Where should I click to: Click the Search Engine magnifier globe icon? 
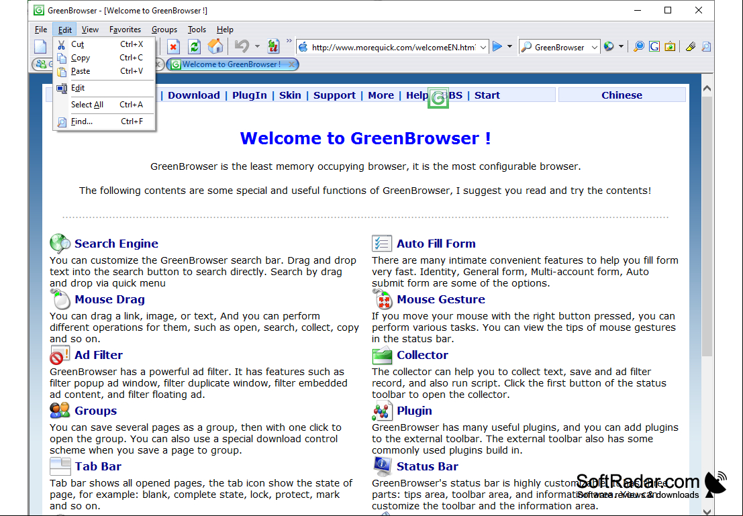pyautogui.click(x=60, y=243)
